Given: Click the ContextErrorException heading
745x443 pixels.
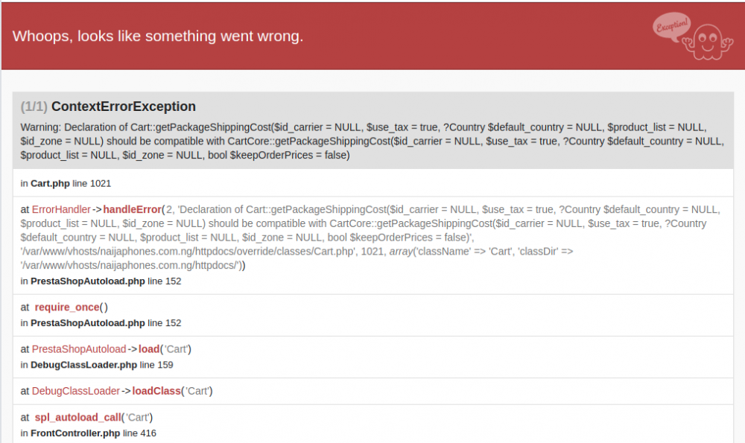Looking at the screenshot, I should click(124, 106).
